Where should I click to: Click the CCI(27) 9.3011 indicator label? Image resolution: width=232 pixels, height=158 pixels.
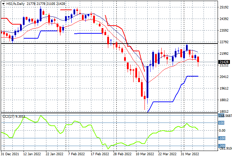tap(14, 117)
